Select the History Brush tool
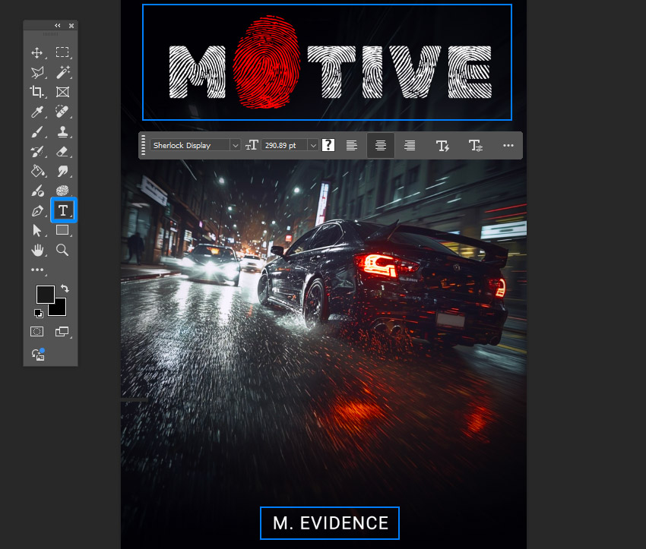This screenshot has width=646, height=549. tap(37, 151)
